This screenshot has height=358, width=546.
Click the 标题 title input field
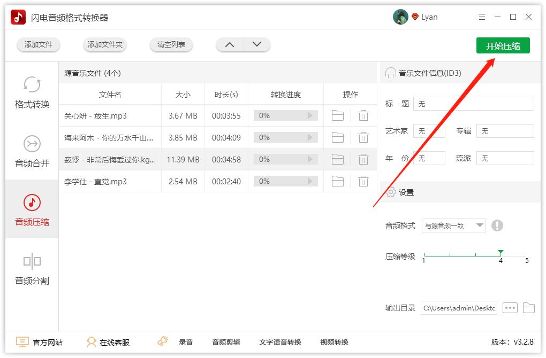[473, 104]
